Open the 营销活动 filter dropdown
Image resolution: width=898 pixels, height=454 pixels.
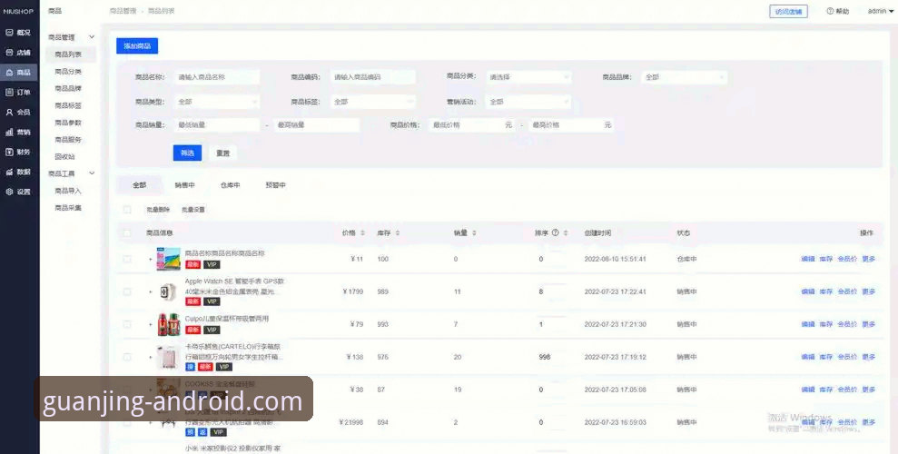[528, 102]
